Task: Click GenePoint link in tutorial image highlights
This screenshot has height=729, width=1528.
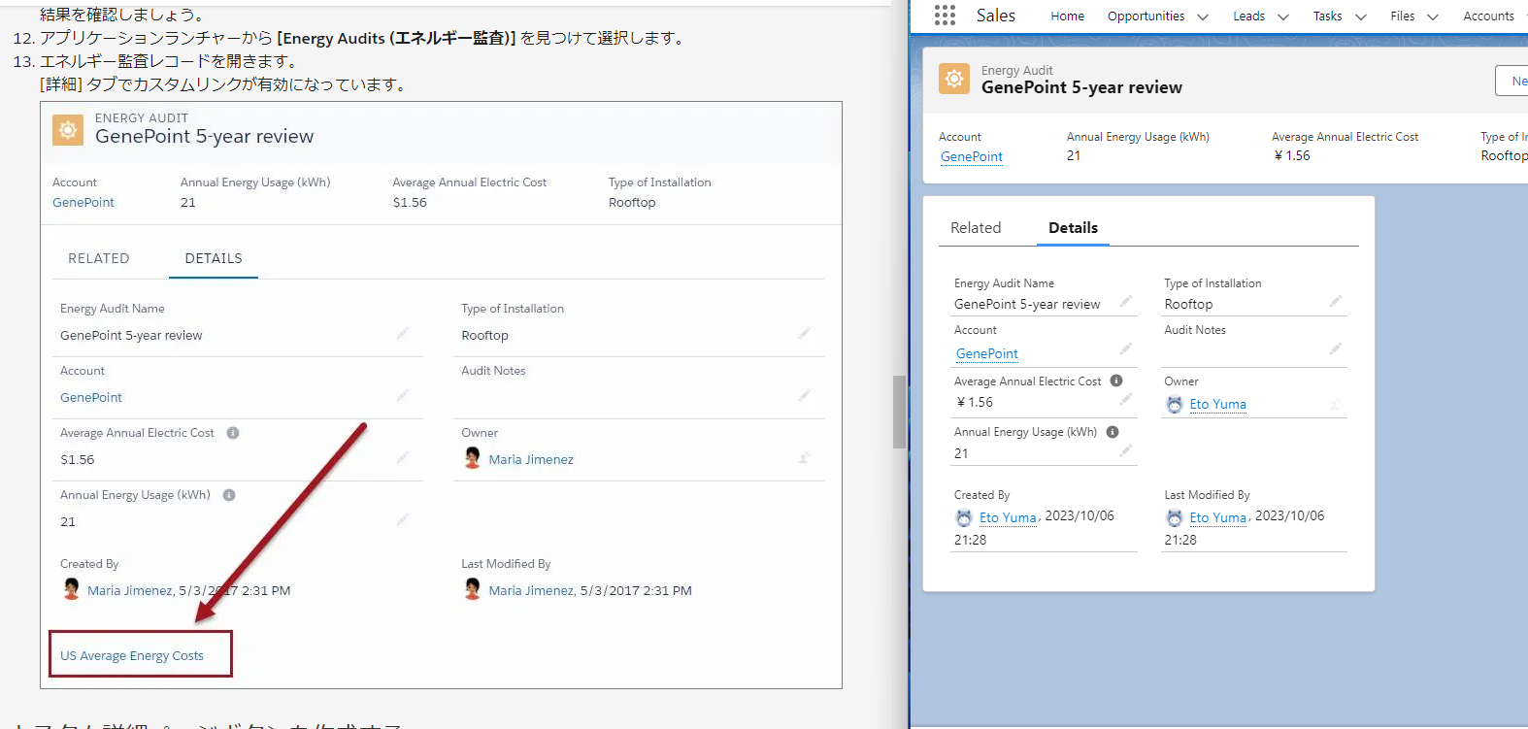Action: 83,202
